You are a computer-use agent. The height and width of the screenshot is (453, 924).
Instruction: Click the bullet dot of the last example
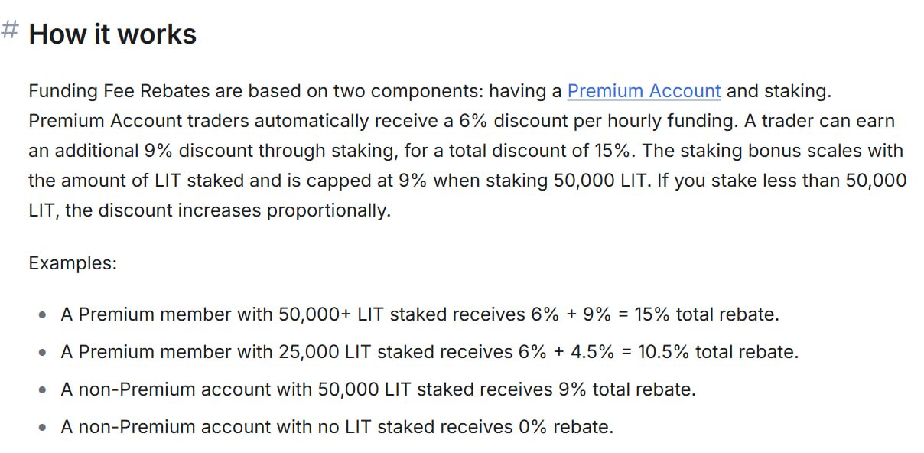coord(43,427)
